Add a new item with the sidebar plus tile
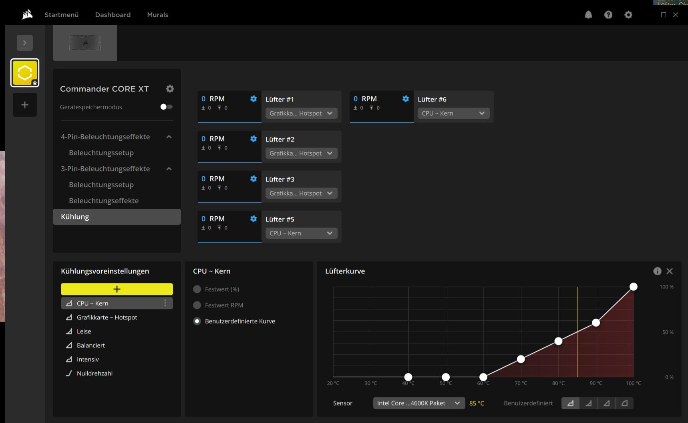The image size is (688, 423). click(x=25, y=105)
